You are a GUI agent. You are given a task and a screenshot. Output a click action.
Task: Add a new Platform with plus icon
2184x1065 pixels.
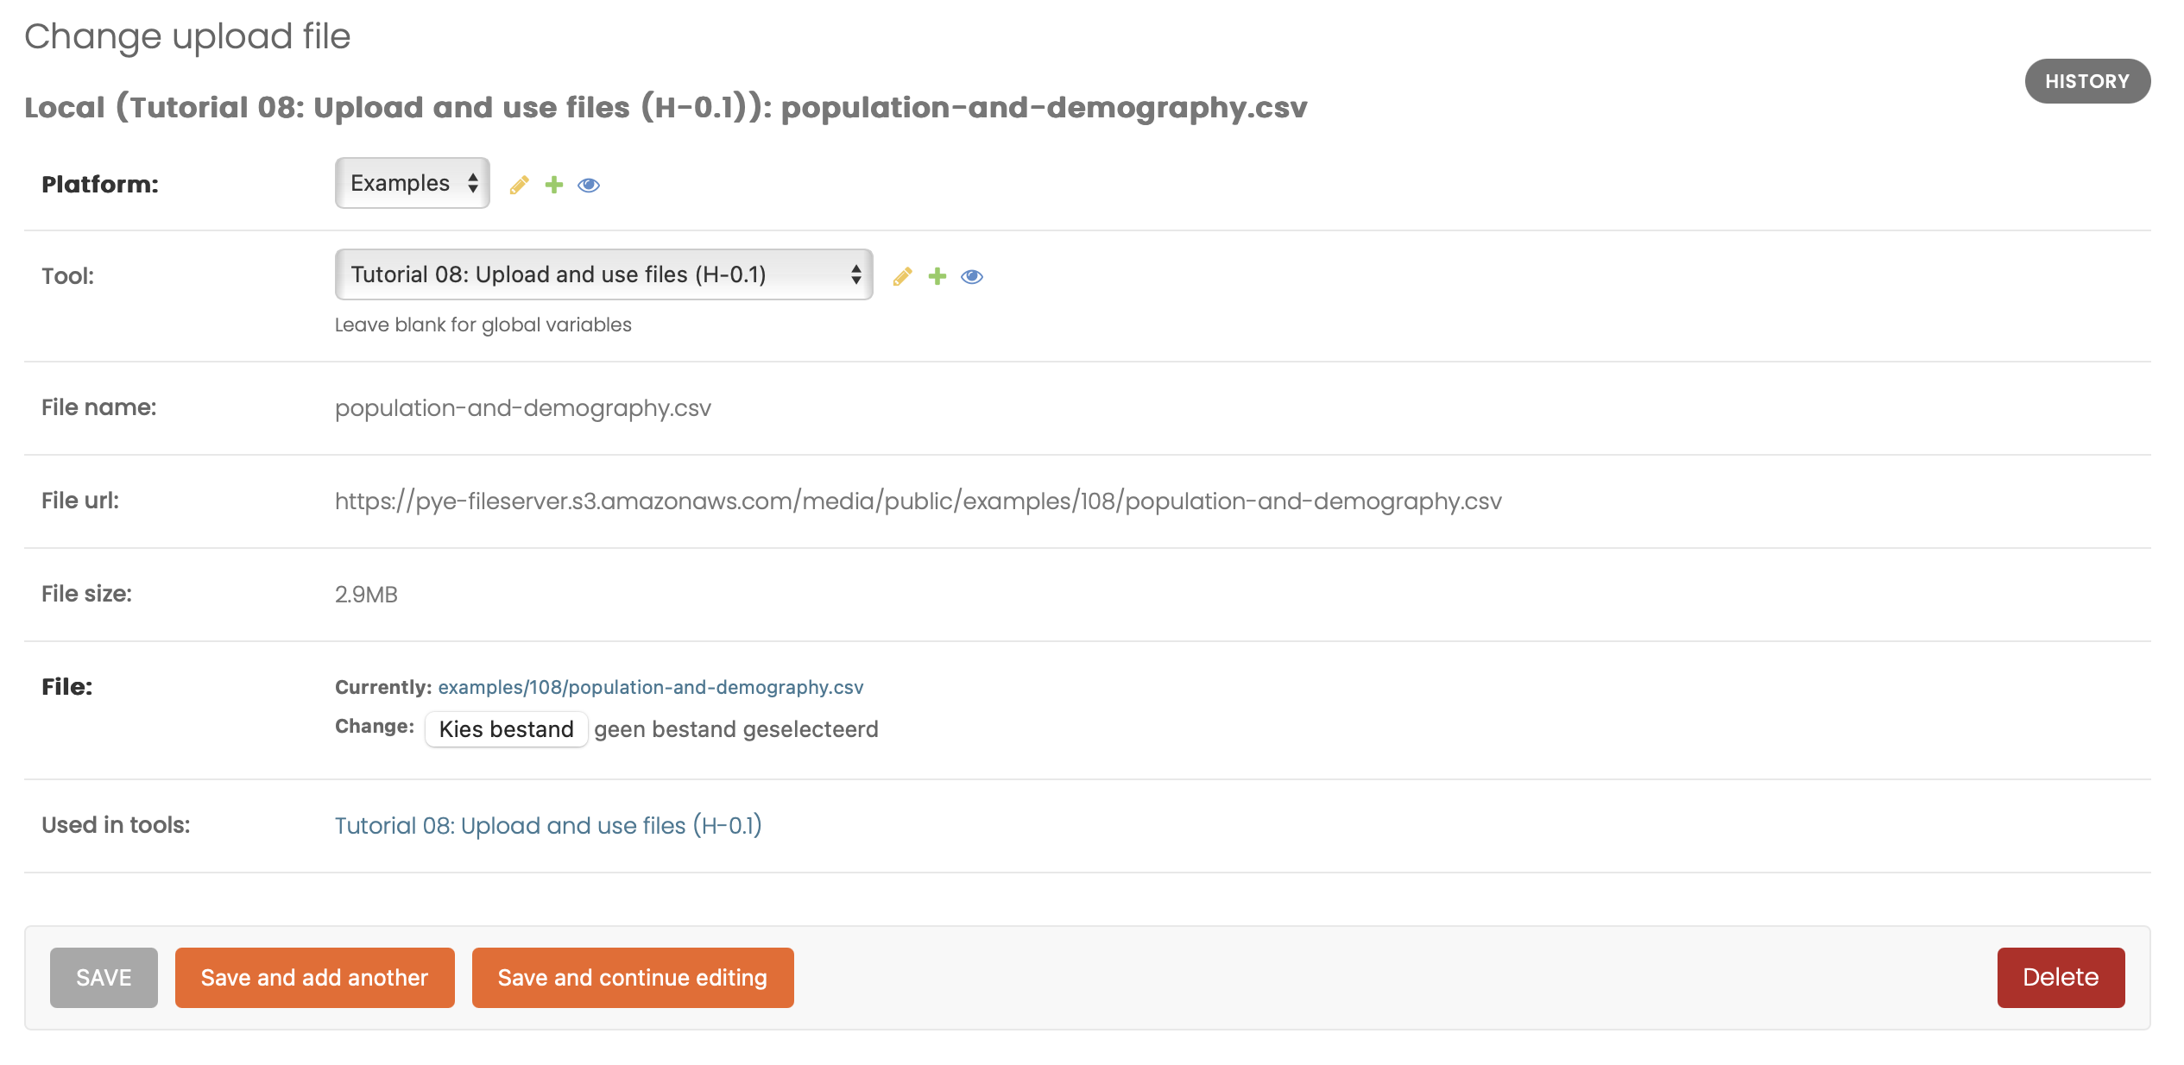[x=554, y=185]
